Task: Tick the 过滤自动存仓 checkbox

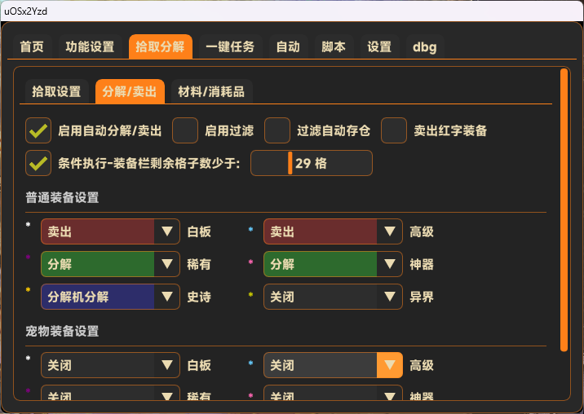Action: 277,130
